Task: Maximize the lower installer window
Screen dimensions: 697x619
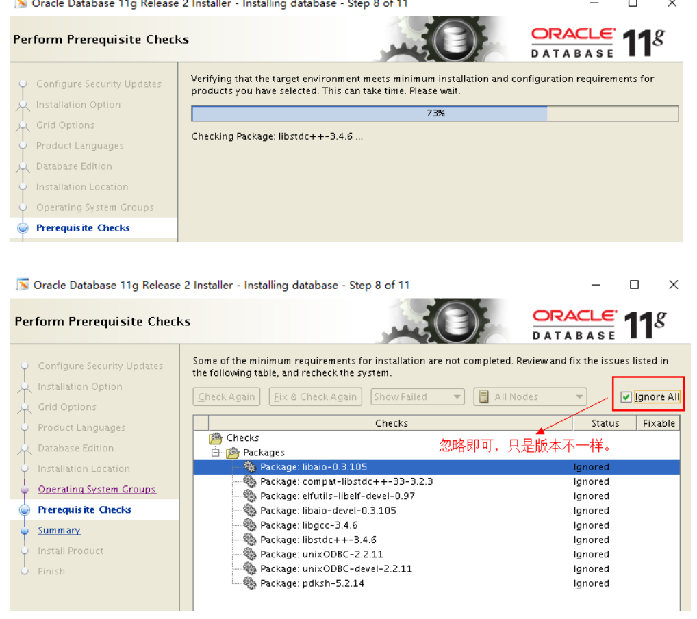Action: click(x=634, y=285)
